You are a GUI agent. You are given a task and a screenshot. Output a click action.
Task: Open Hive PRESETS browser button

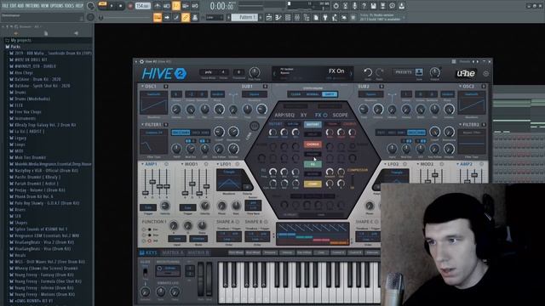point(404,72)
